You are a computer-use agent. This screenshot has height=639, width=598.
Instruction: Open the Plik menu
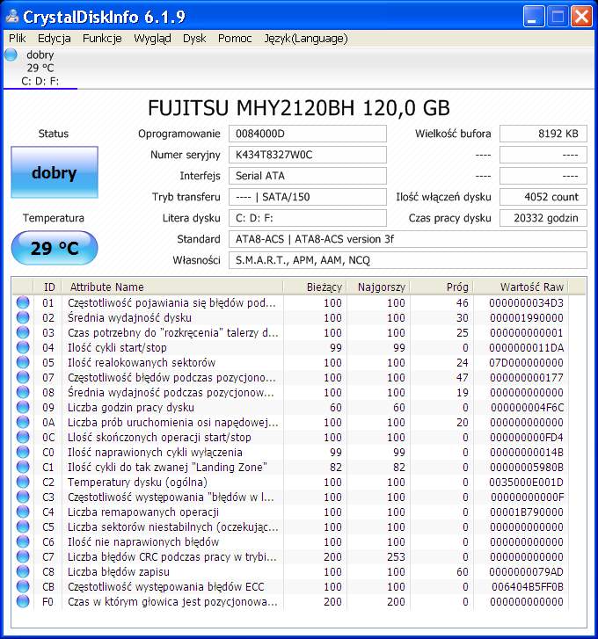point(17,39)
